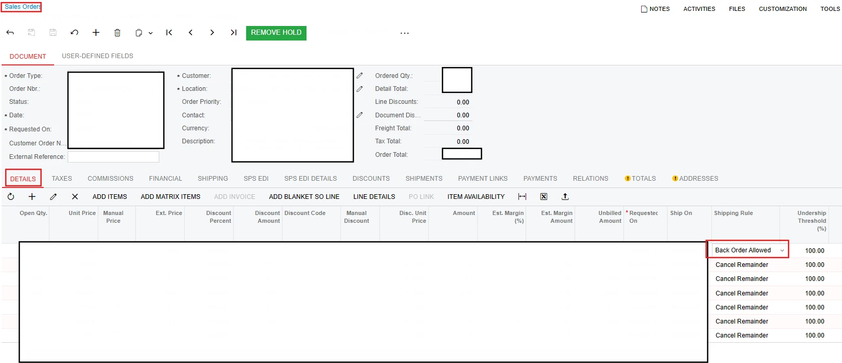Click the Undo/Cancel icon

point(74,33)
